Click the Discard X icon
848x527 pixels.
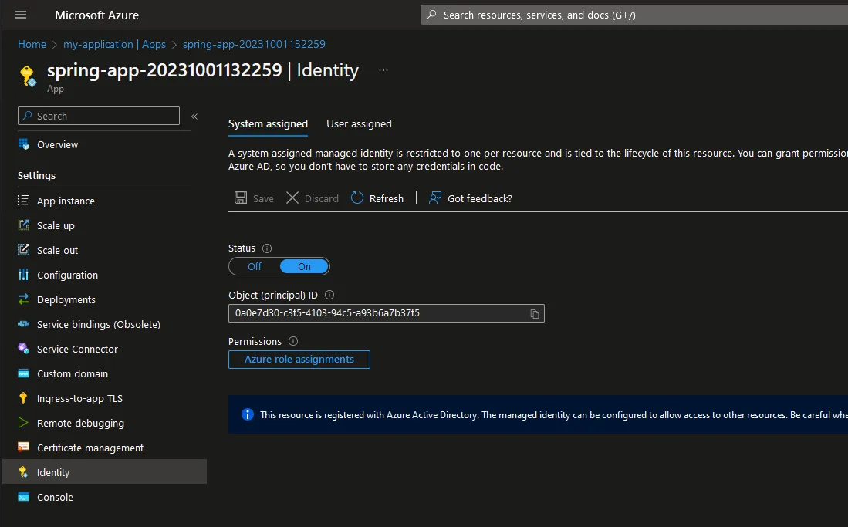pos(292,198)
